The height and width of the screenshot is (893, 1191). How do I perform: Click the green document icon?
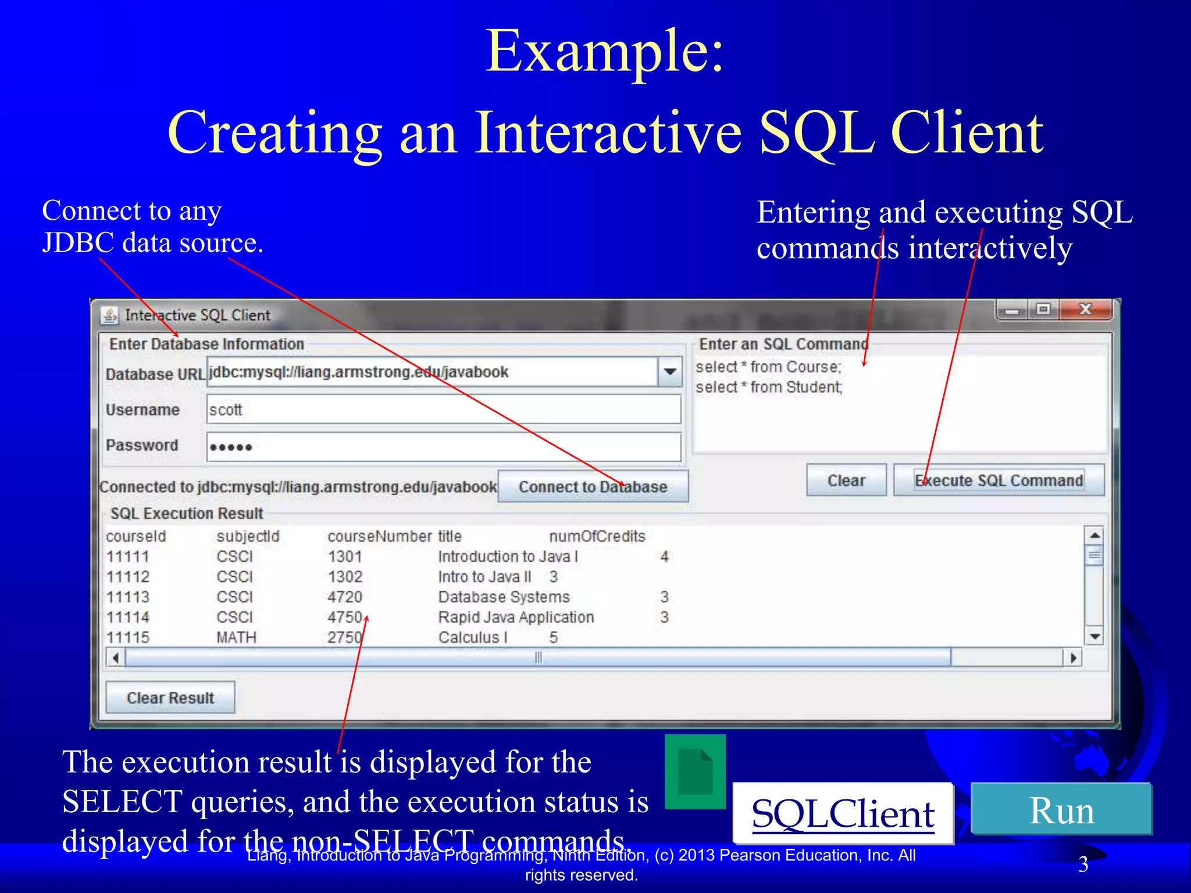click(x=695, y=771)
